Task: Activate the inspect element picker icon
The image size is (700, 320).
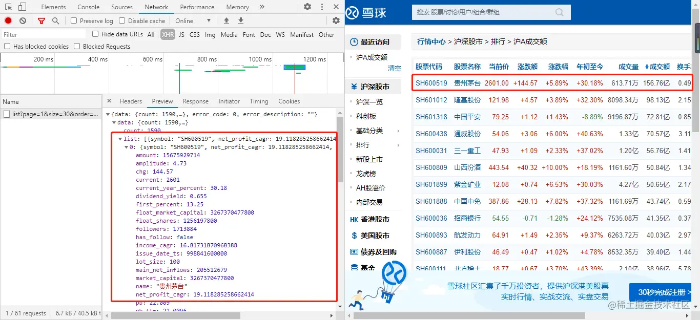Action: pyautogui.click(x=9, y=7)
